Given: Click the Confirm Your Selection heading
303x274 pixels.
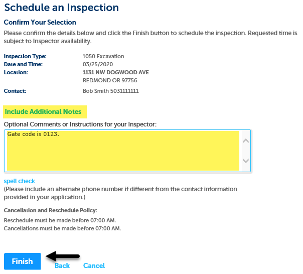Looking at the screenshot, I should pyautogui.click(x=40, y=23).
